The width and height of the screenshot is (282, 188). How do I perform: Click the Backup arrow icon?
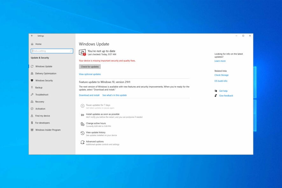tap(32, 88)
